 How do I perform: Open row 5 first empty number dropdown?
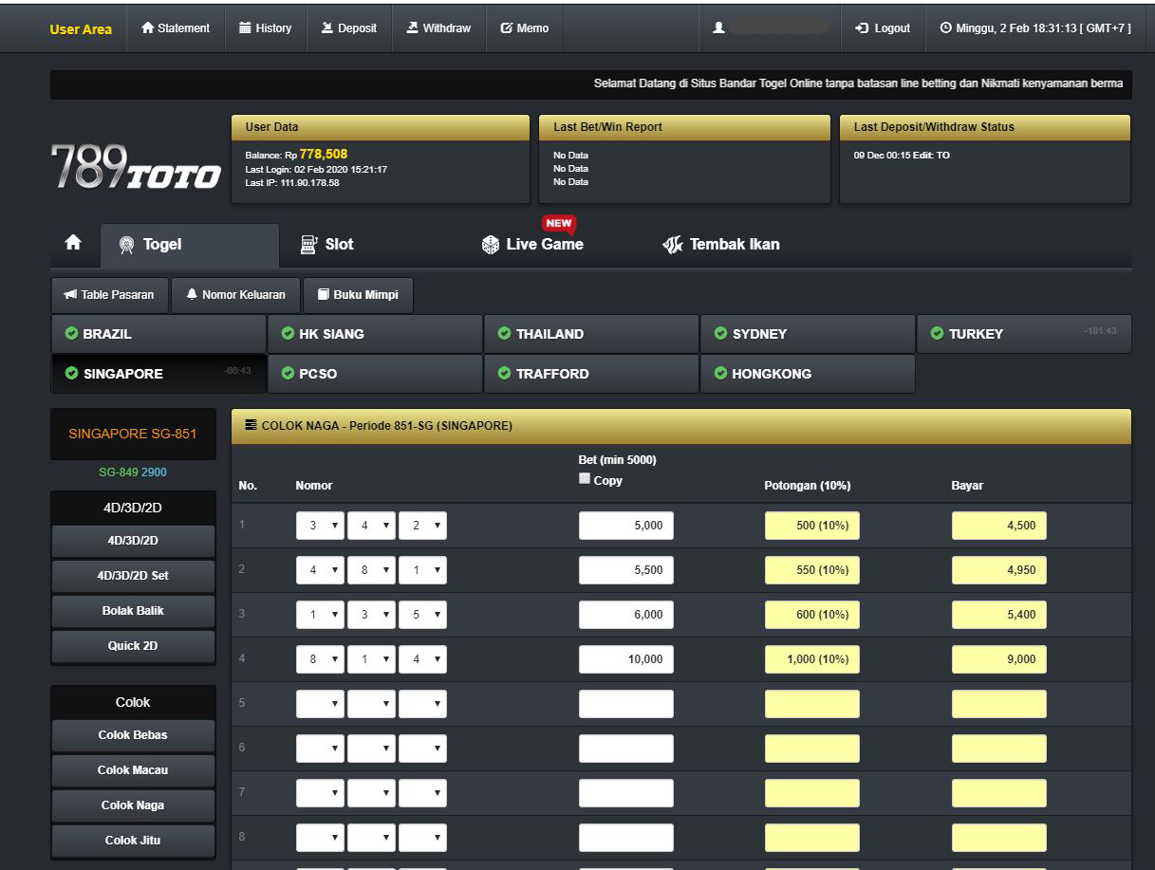[320, 704]
